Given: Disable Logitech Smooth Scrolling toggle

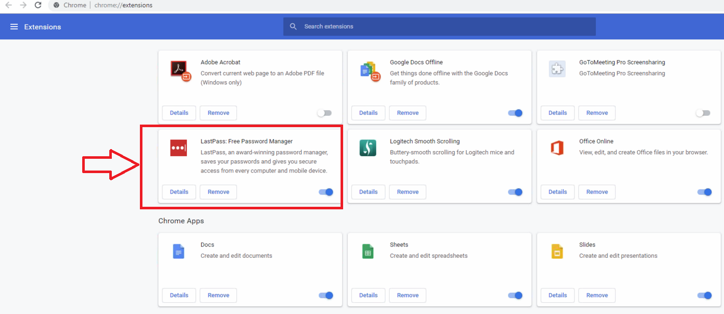Looking at the screenshot, I should [515, 192].
